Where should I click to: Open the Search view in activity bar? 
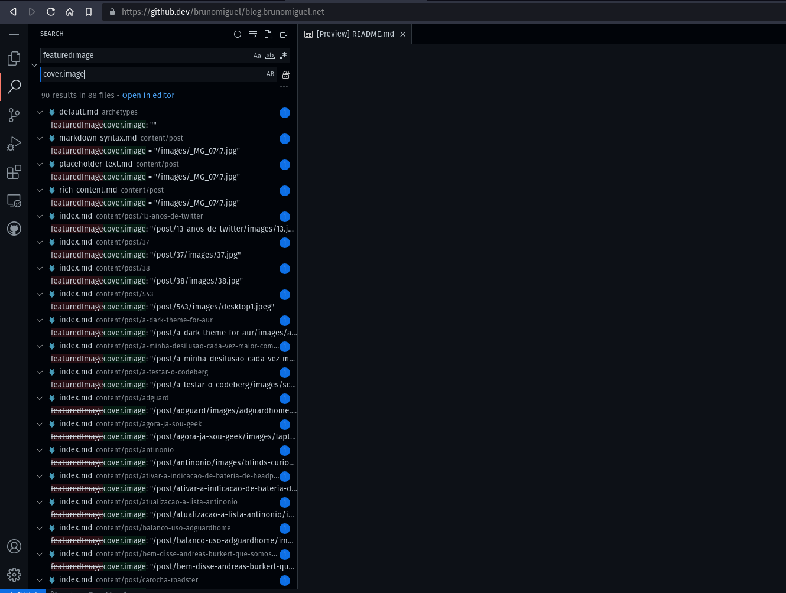coord(14,87)
